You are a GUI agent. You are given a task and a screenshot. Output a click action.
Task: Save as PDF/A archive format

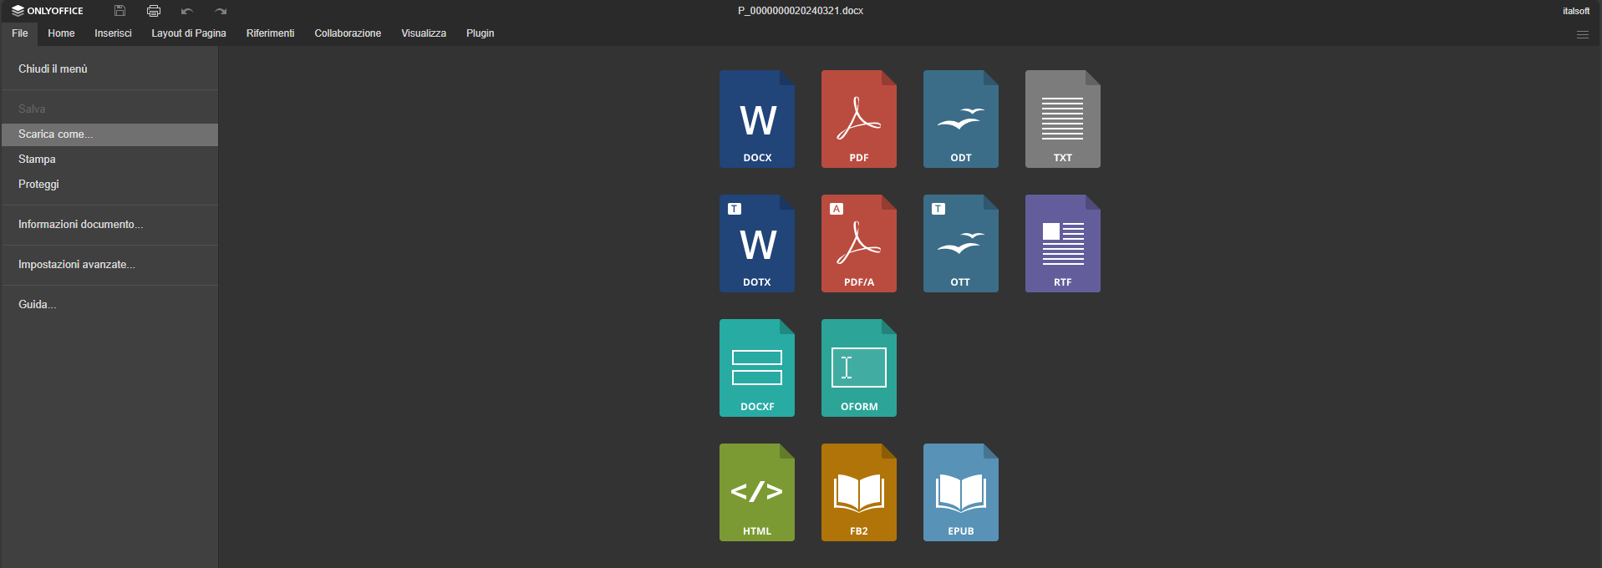coord(858,244)
